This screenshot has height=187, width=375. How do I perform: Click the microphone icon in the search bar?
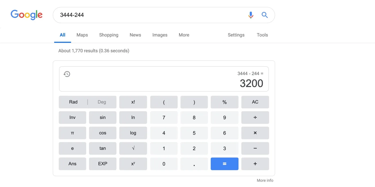[x=250, y=15]
